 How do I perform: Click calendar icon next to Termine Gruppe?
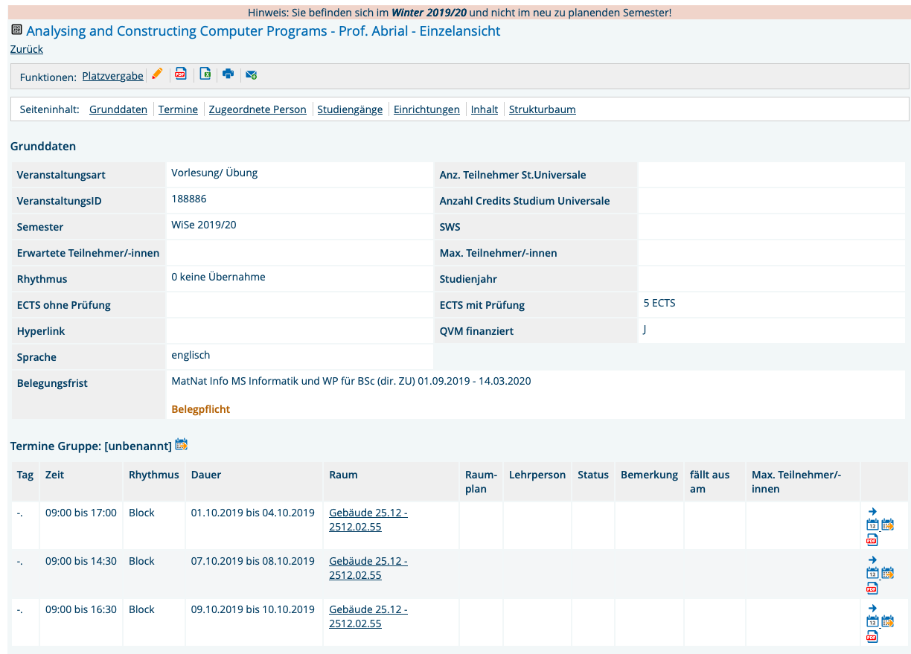click(x=181, y=444)
